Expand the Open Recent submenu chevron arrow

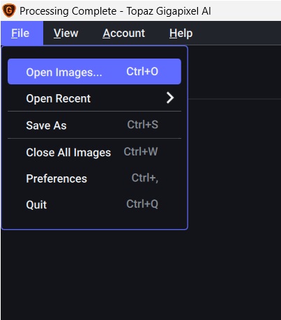(170, 98)
